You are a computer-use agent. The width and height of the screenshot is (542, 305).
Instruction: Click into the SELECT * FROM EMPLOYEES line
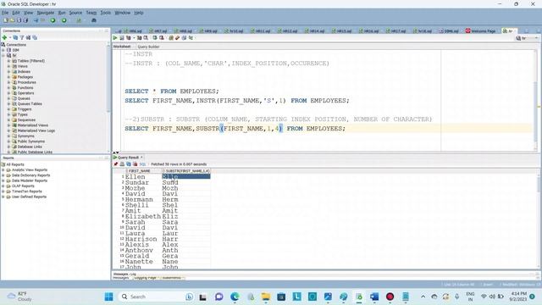point(172,91)
